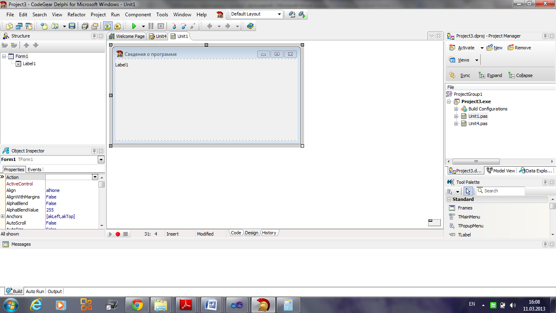The image size is (556, 313).
Task: Click the Set Debug Desktop icon
Action: (x=302, y=14)
